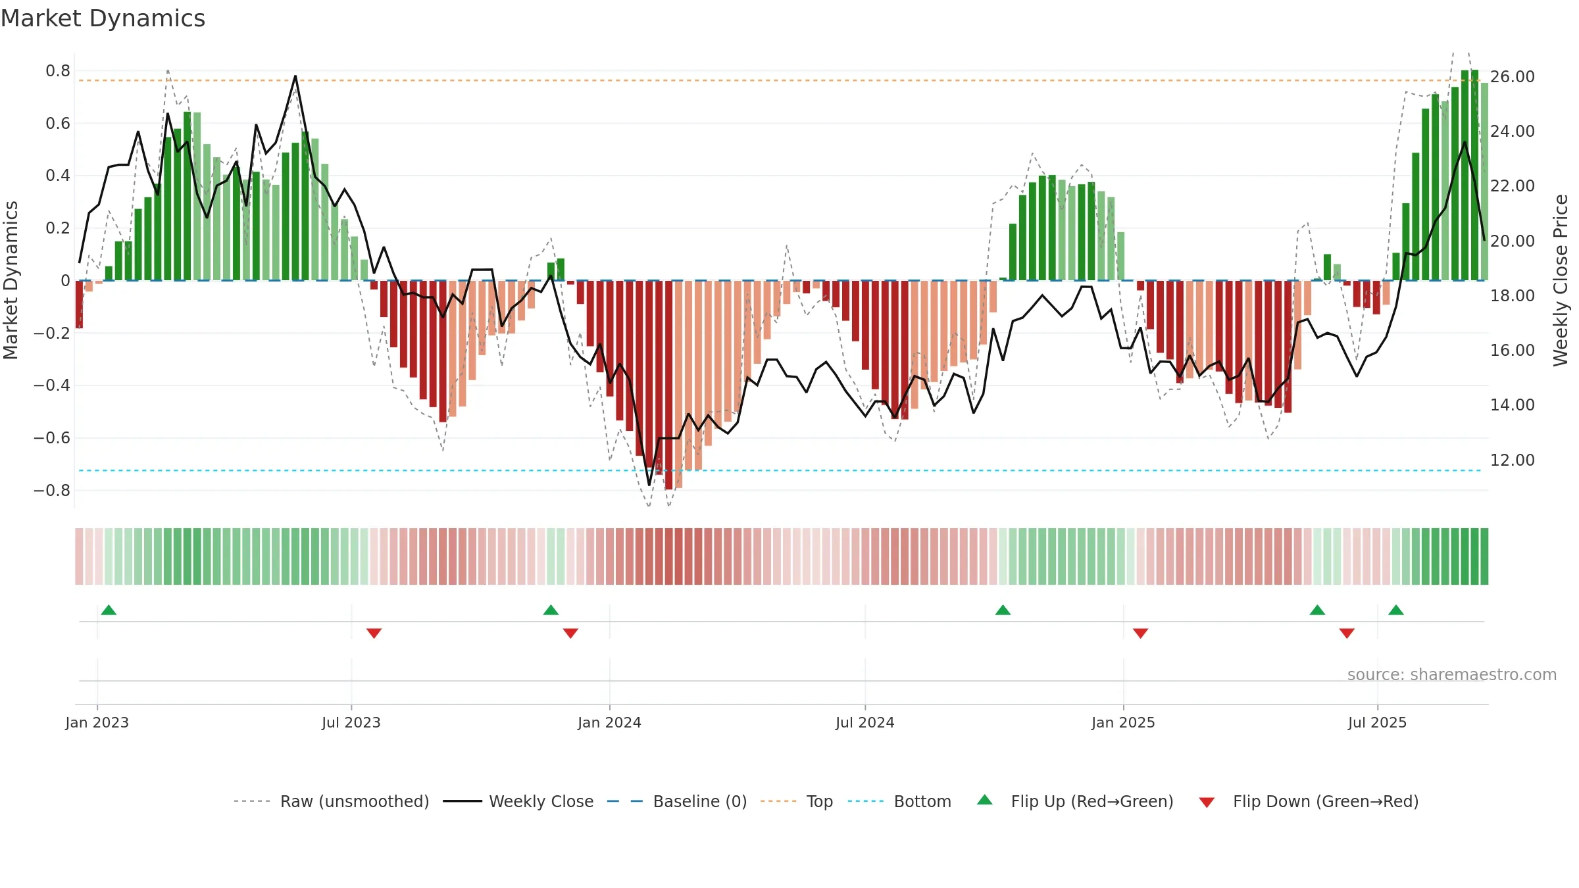Select the flip-up marker after Jul 2025
The width and height of the screenshot is (1579, 888).
tap(1396, 610)
